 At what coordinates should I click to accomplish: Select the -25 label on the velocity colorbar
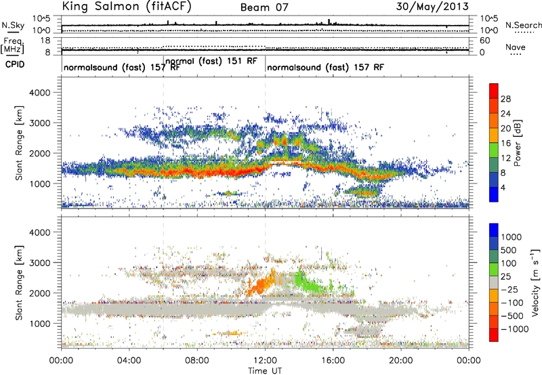coord(509,290)
